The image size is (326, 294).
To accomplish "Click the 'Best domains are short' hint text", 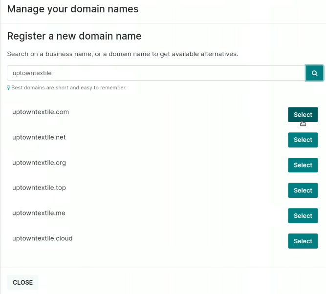I will 69,88.
